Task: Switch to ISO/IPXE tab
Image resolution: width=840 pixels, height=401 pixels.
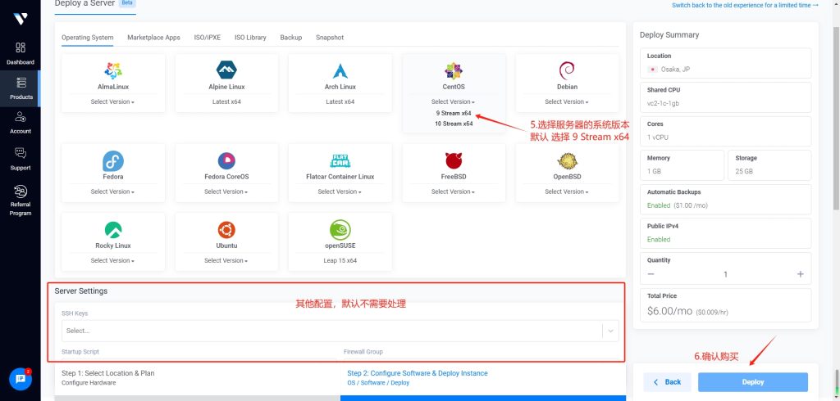Action: click(x=208, y=38)
